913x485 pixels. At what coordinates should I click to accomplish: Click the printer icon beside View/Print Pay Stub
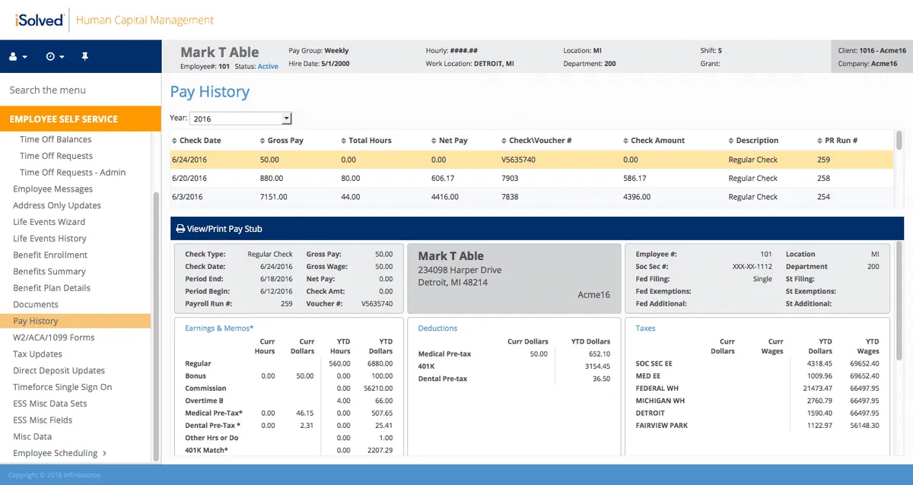click(x=180, y=228)
